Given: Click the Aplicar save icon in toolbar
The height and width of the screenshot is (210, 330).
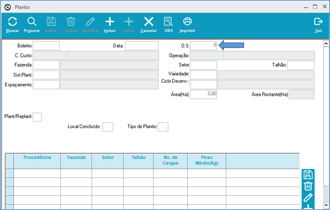Looking at the screenshot, I should (51, 21).
